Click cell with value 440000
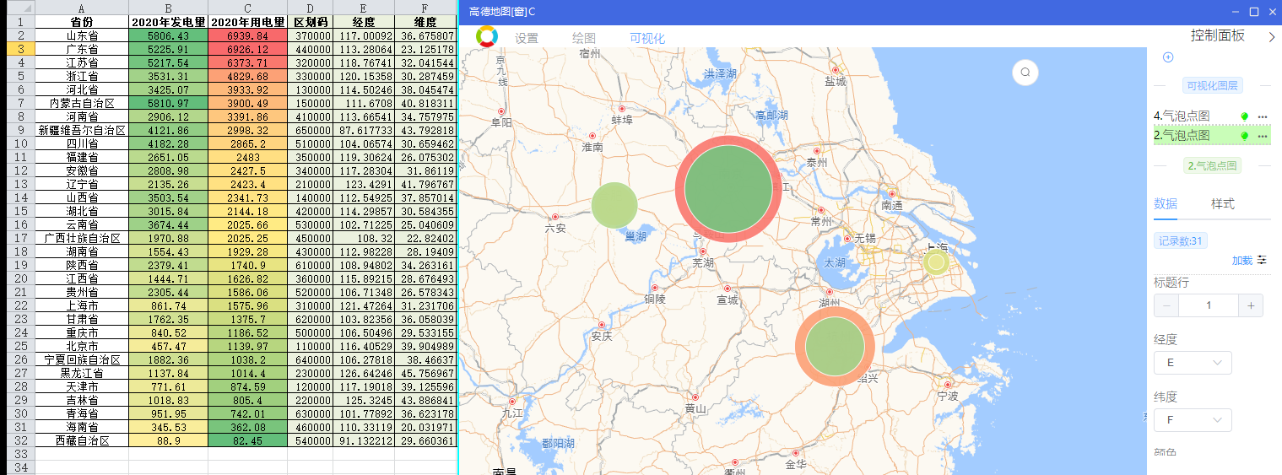The width and height of the screenshot is (1282, 475). click(310, 49)
